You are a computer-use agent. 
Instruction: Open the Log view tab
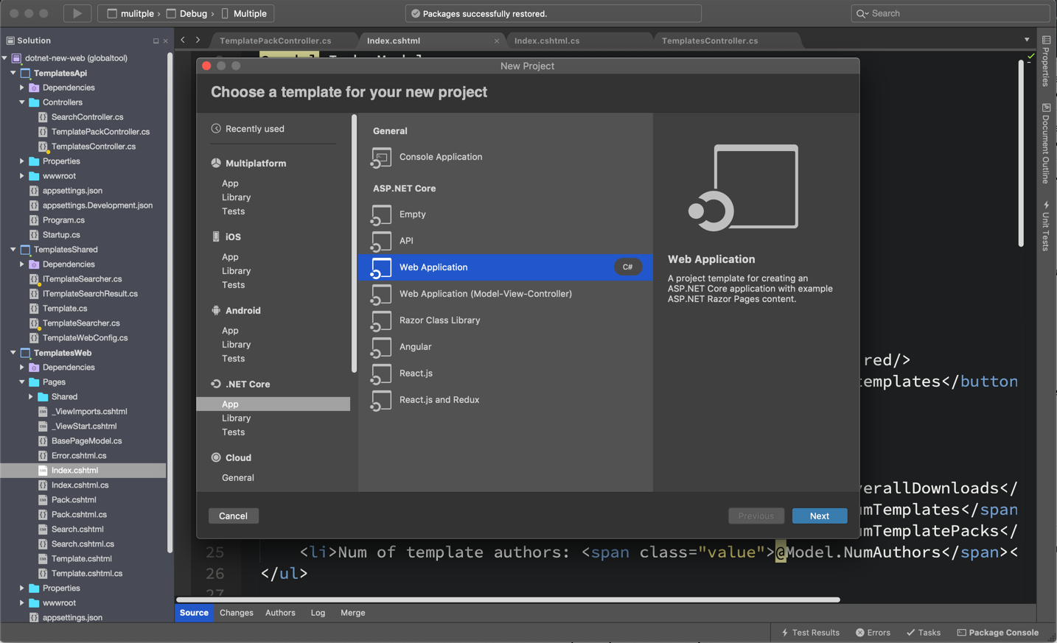(318, 613)
